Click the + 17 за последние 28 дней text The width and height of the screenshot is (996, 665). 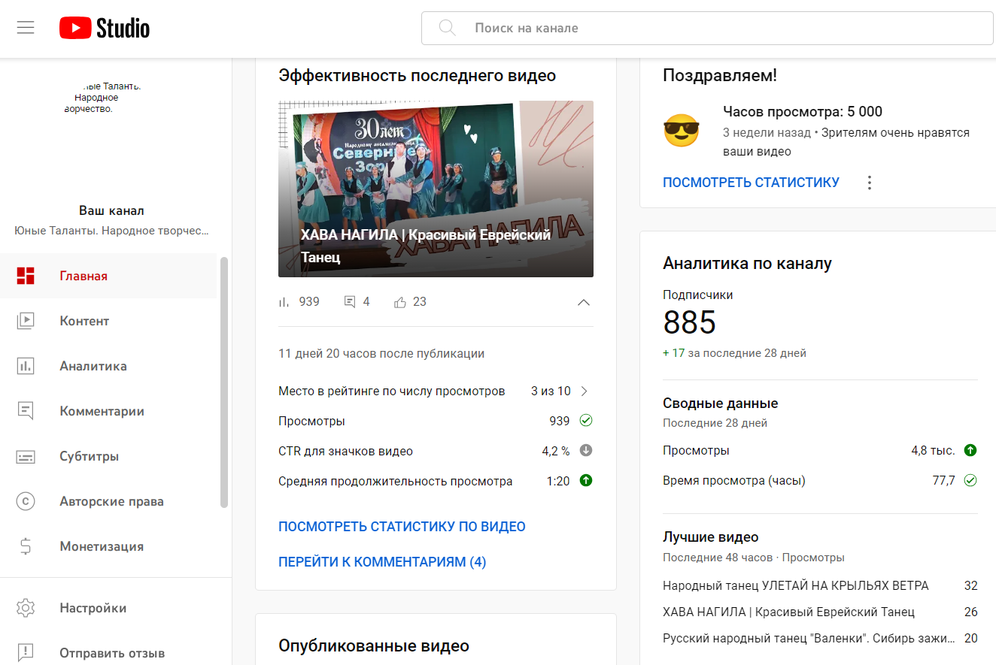[734, 352]
